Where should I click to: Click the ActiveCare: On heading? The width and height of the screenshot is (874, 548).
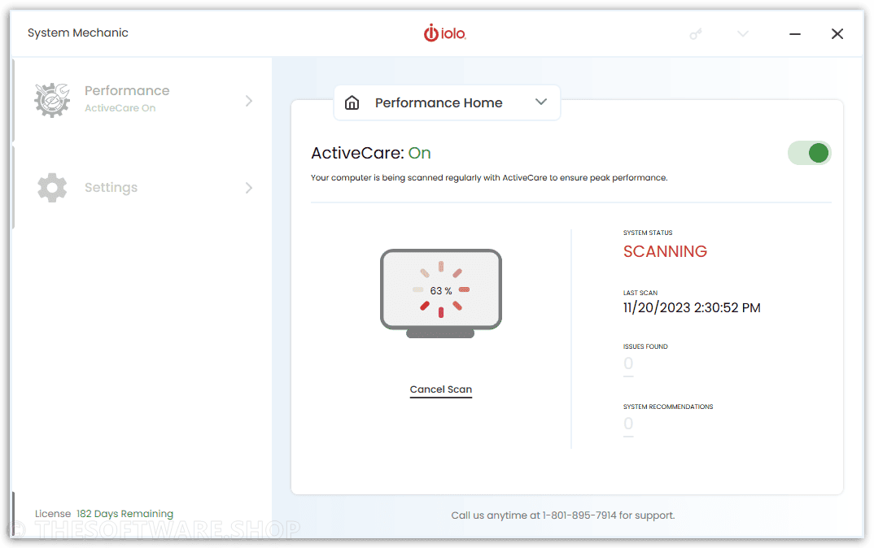370,153
